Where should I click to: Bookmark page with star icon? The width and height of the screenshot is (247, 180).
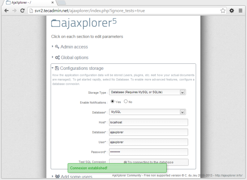pos(223,10)
